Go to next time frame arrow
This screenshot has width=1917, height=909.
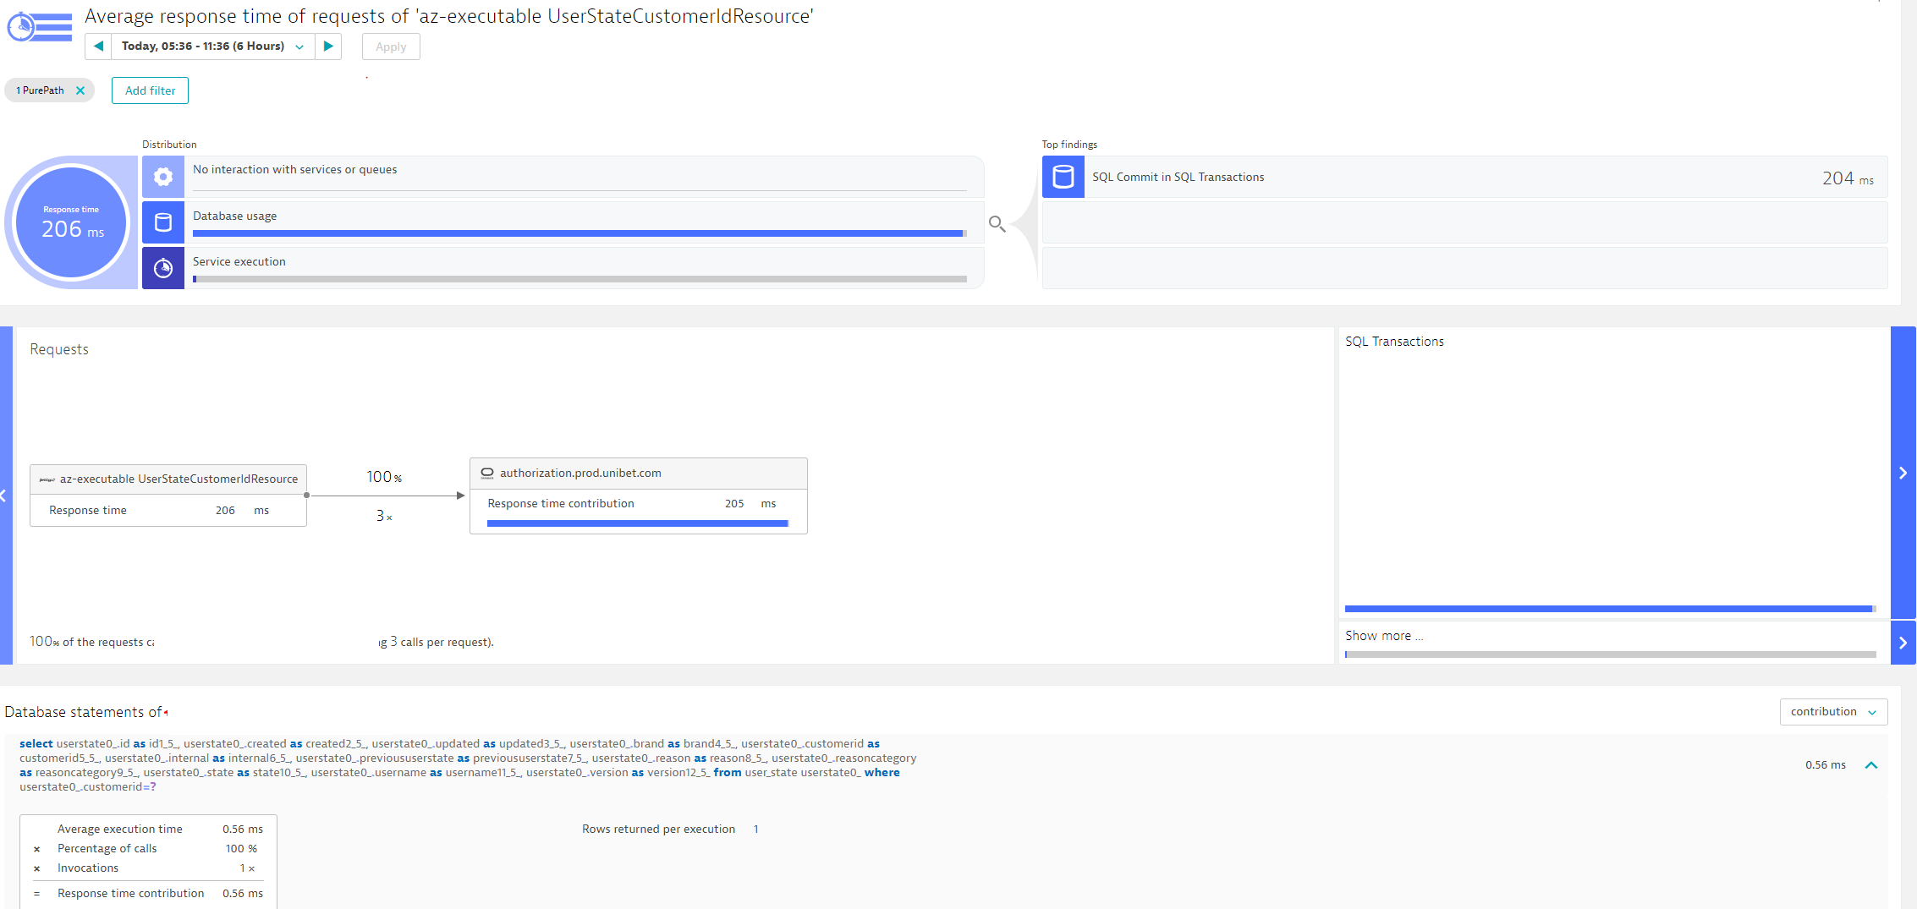click(x=328, y=47)
